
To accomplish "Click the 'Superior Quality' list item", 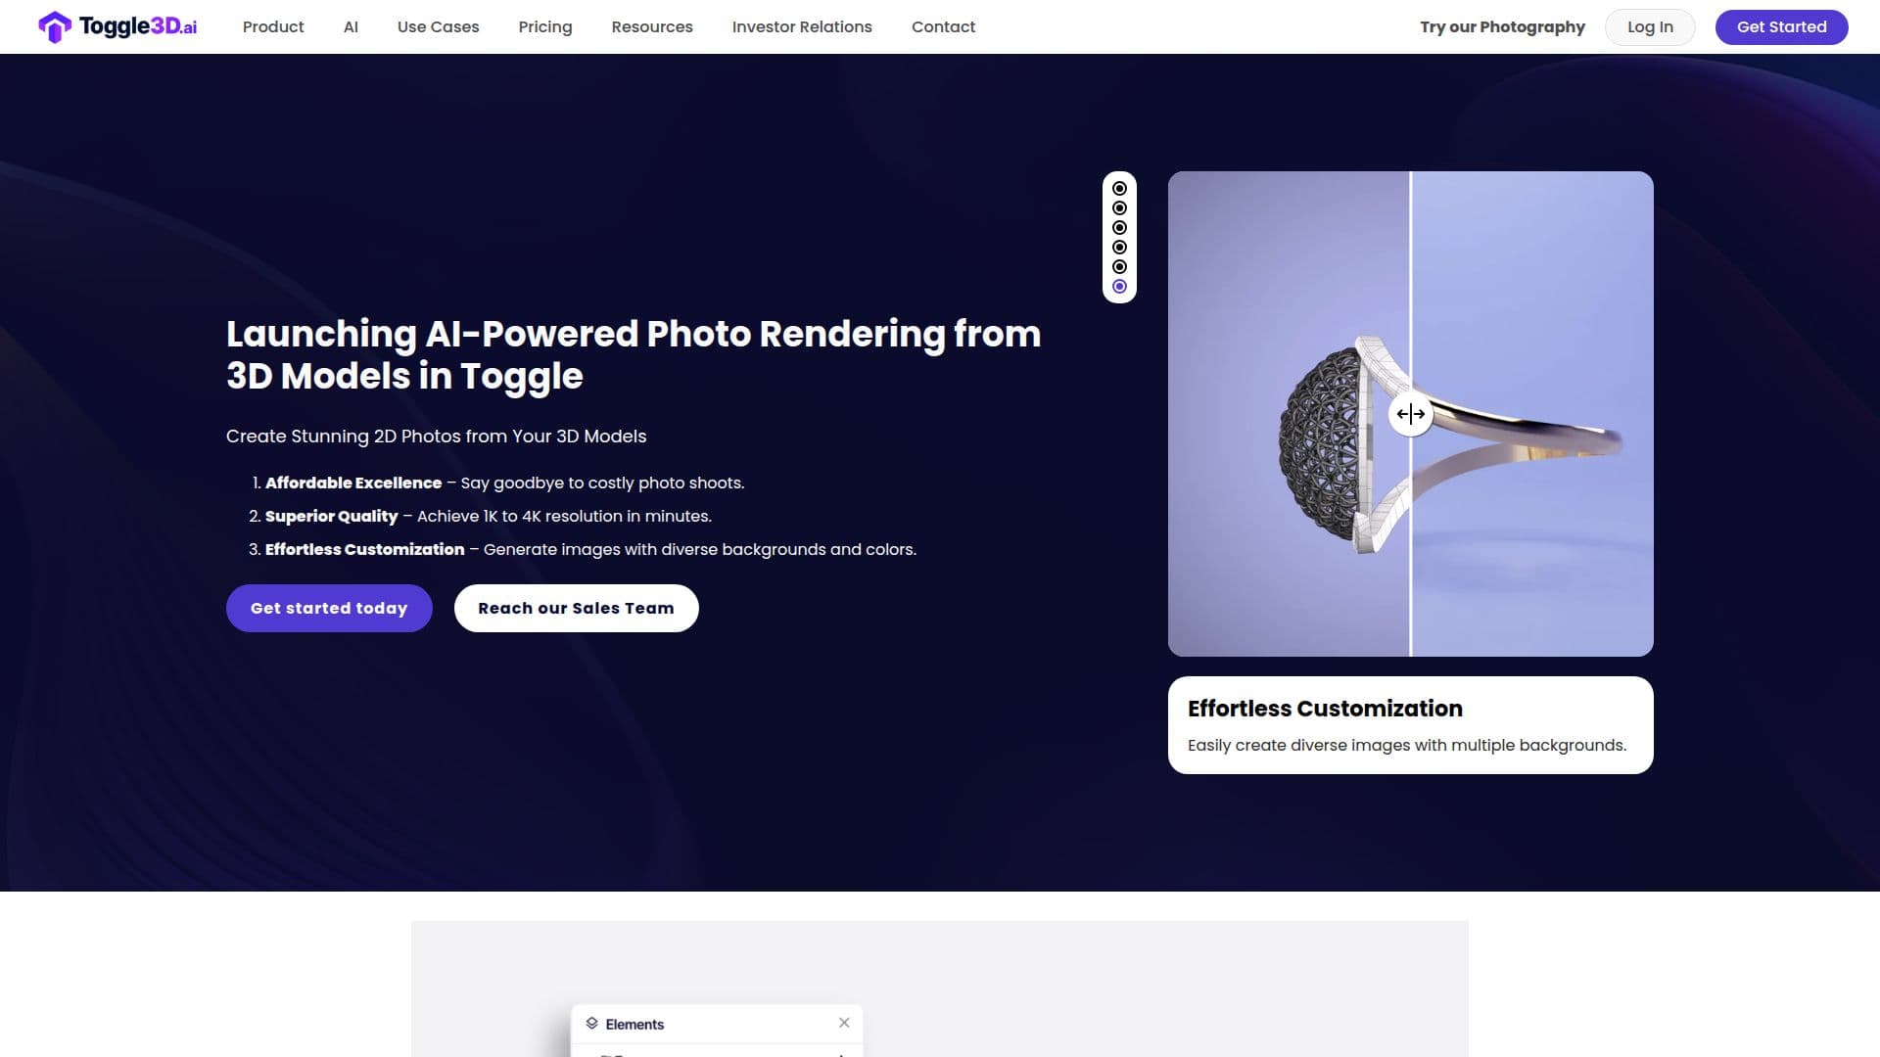I will [x=480, y=516].
